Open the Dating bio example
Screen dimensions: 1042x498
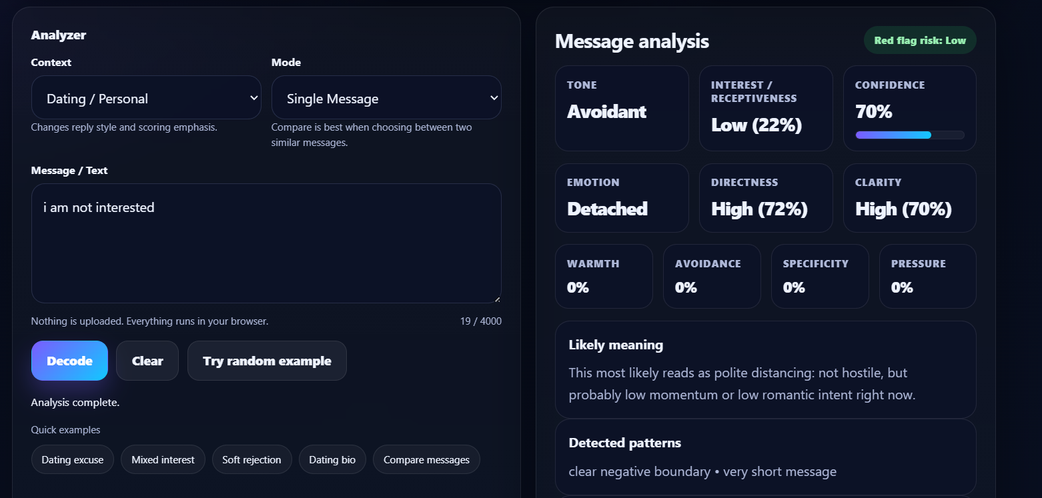tap(332, 459)
